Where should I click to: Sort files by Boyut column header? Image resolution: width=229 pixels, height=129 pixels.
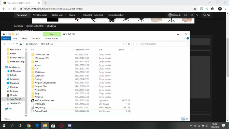point(122,50)
